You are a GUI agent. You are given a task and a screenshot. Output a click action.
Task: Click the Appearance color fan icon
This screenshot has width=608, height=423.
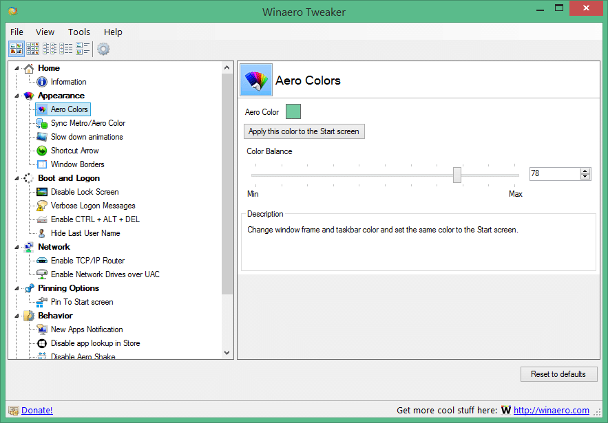[x=29, y=96]
